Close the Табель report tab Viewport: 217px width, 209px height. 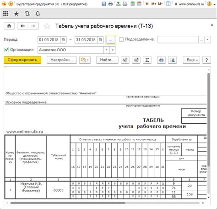click(x=212, y=25)
